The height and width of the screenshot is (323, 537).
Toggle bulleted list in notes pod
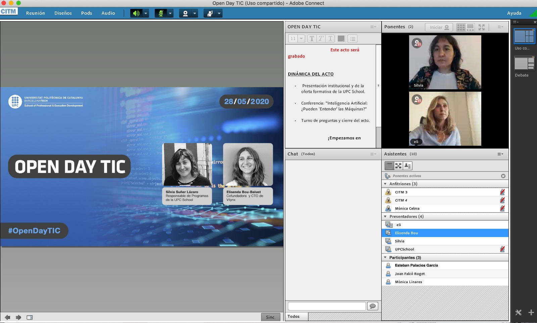(352, 39)
